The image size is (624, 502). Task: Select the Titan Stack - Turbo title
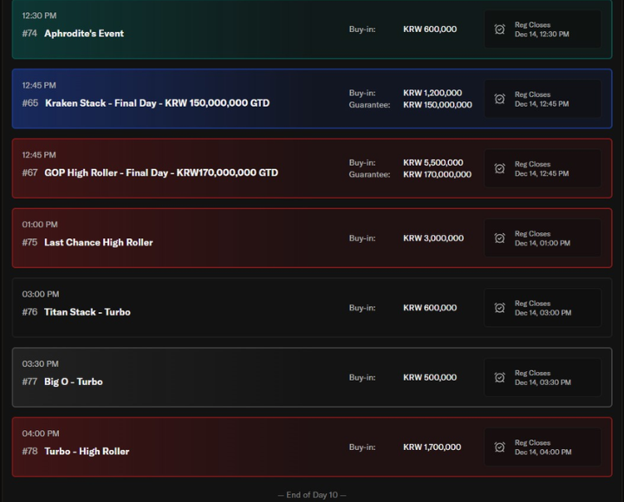tap(88, 312)
